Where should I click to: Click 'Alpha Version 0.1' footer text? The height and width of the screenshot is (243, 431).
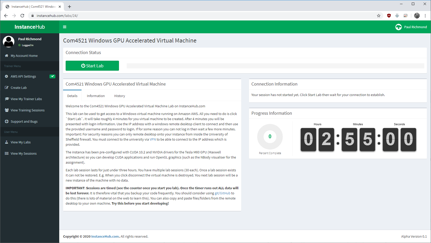(414, 236)
